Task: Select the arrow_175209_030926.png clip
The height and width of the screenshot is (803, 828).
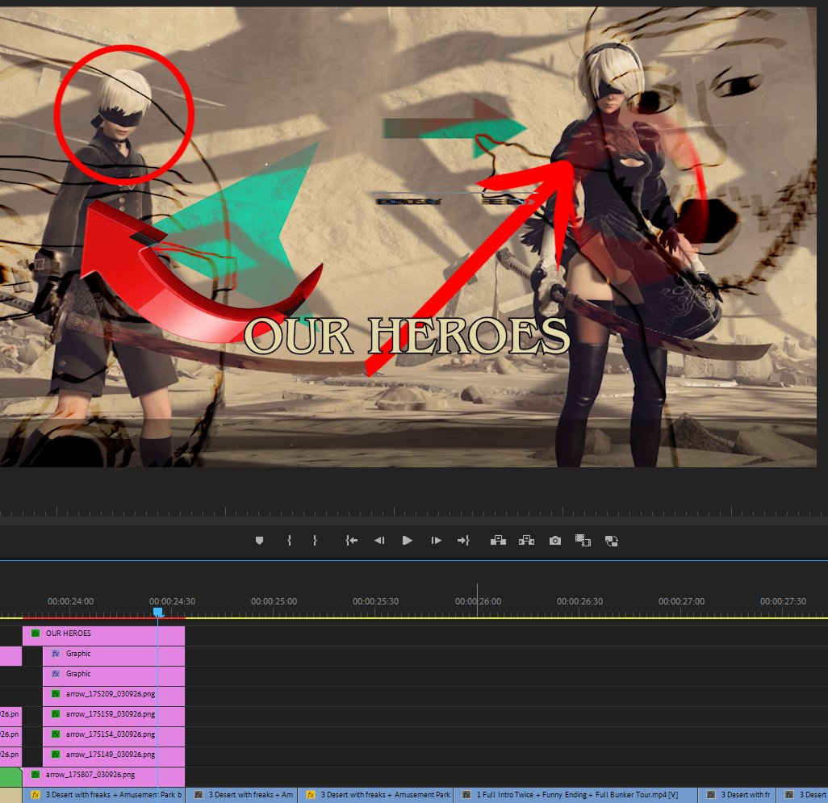Action: coord(114,696)
